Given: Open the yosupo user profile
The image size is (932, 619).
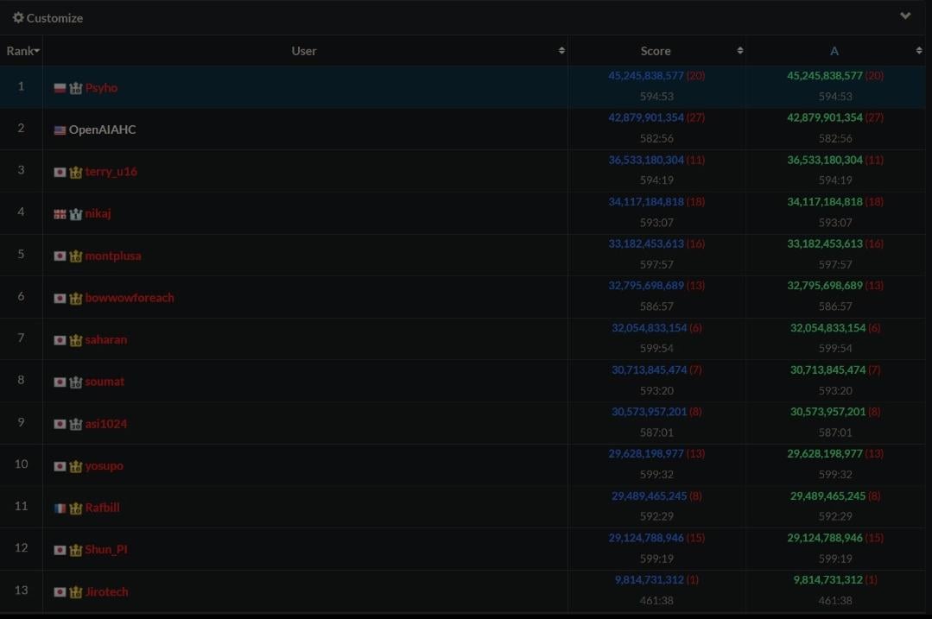Looking at the screenshot, I should click(105, 466).
